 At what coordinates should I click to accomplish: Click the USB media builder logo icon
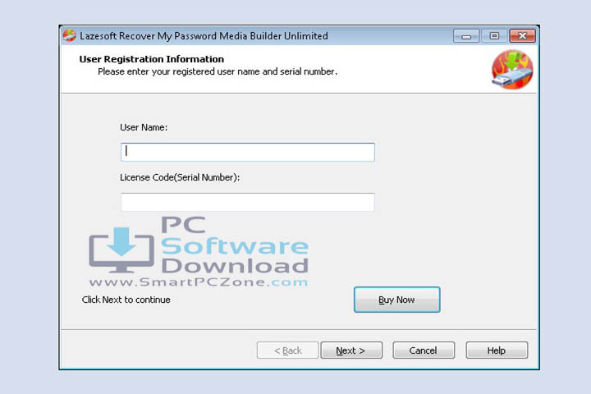[512, 70]
